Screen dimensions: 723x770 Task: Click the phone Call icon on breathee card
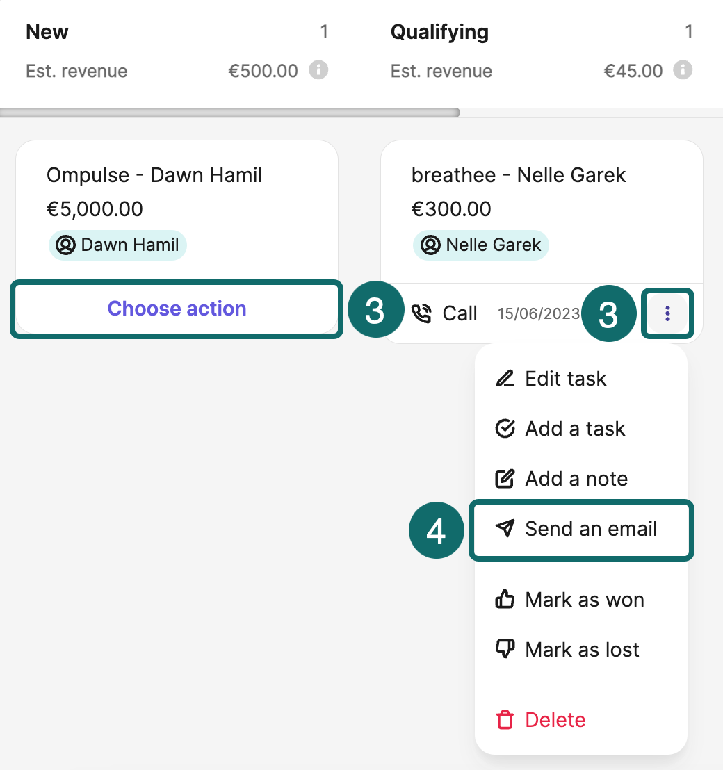tap(422, 313)
